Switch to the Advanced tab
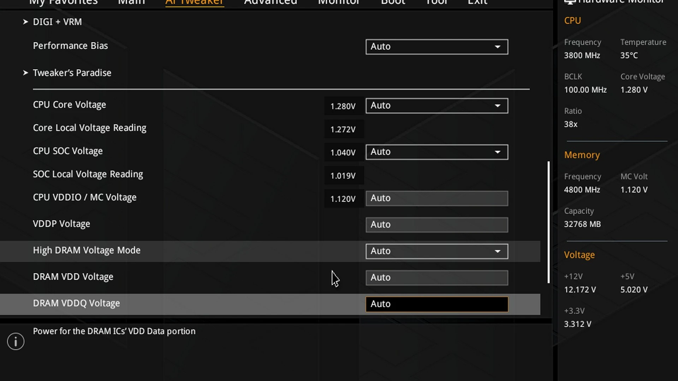The height and width of the screenshot is (381, 678). 270,2
